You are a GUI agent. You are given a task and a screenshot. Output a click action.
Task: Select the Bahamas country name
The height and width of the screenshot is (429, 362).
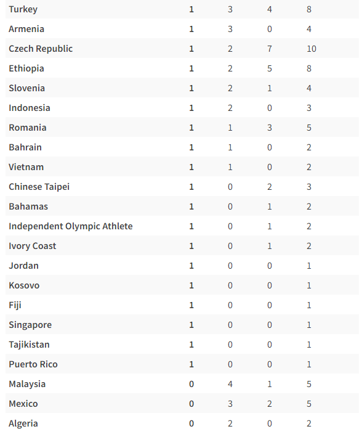28,206
